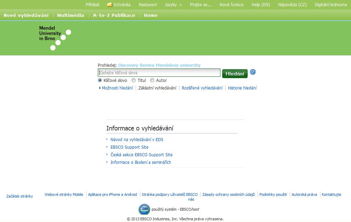The height and width of the screenshot is (222, 351).
Task: Switch to Základní vyhledávání
Action: pos(157,88)
